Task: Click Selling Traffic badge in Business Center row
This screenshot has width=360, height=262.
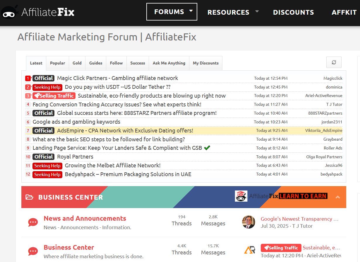Action: click(281, 248)
